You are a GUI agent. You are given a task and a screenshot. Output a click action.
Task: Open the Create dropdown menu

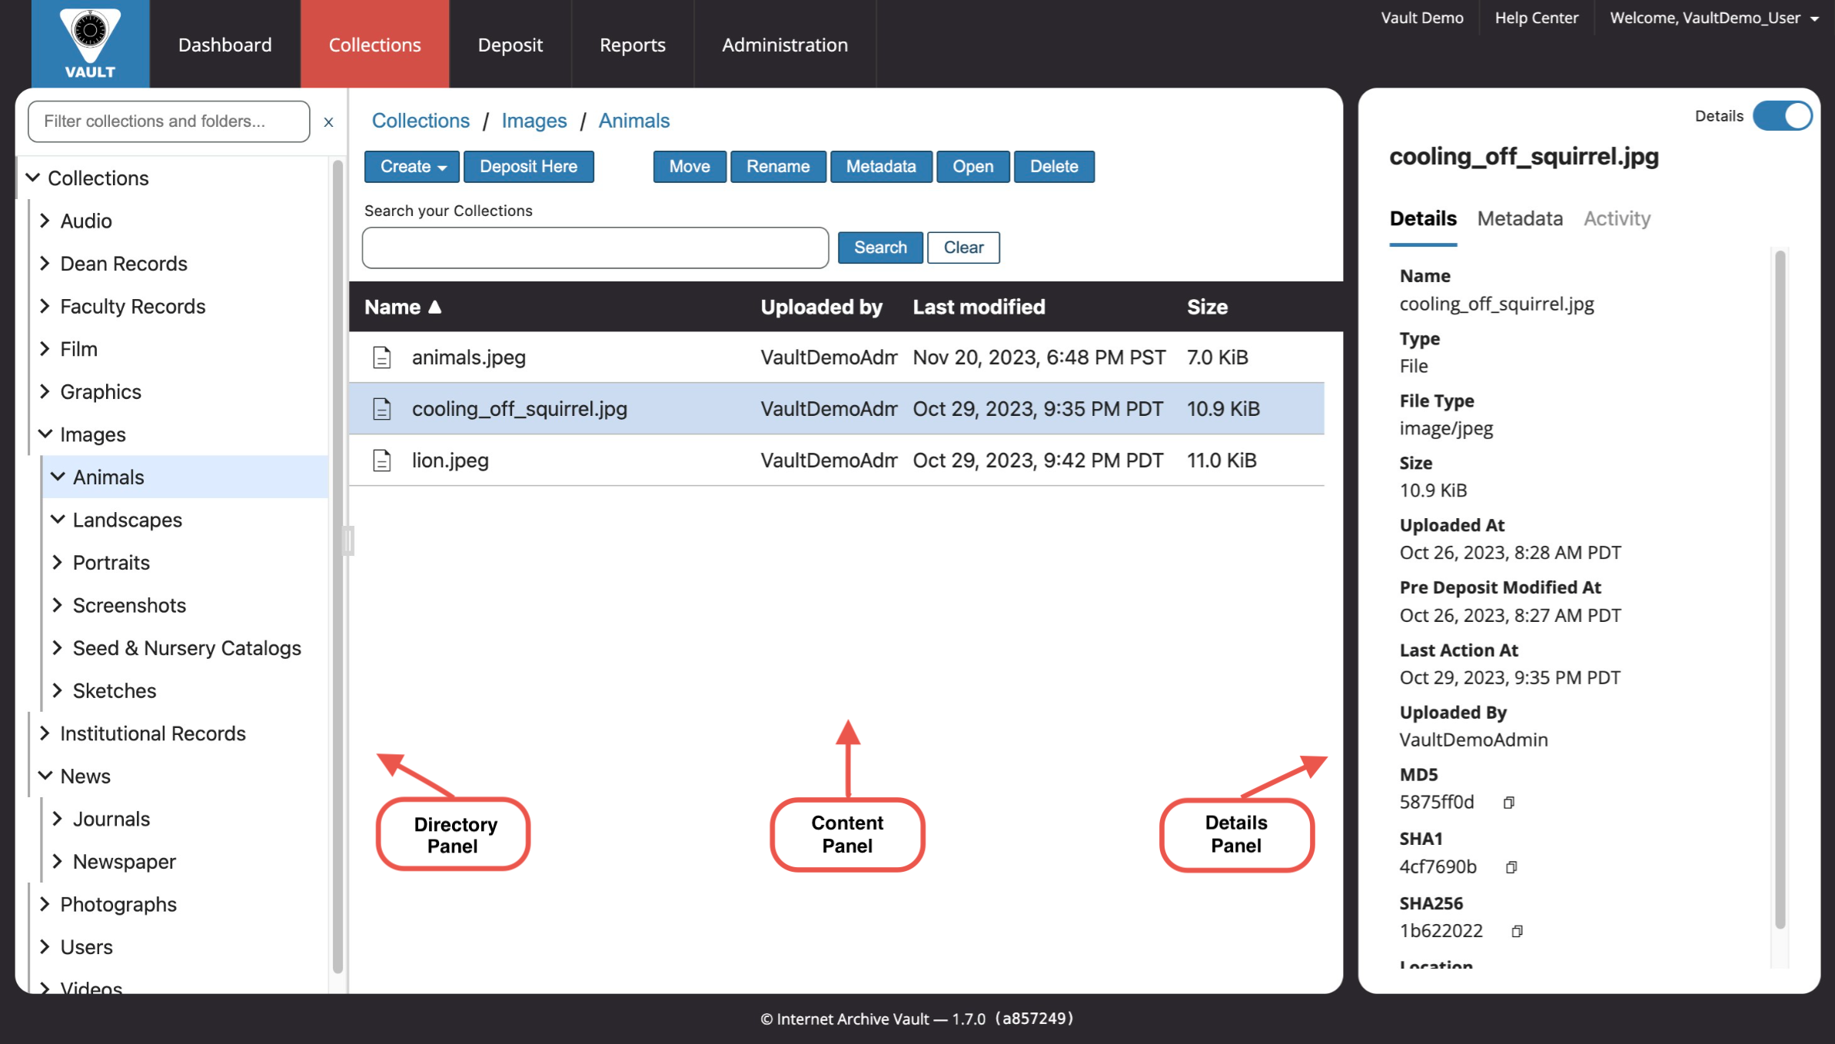click(412, 167)
